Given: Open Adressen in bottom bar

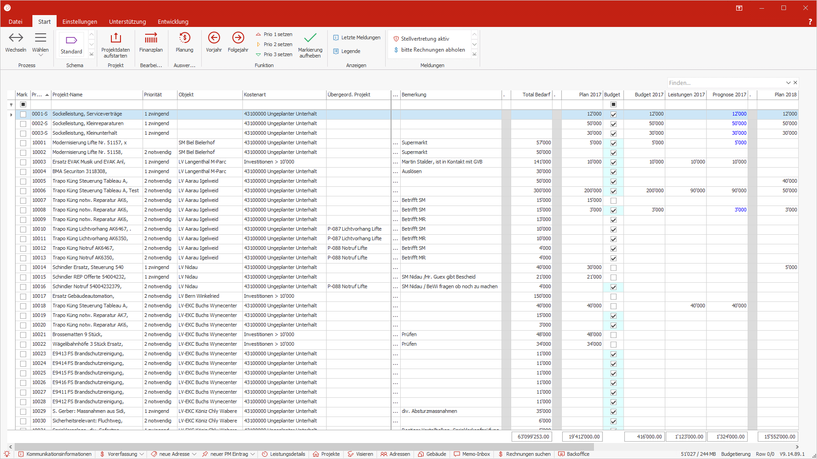Looking at the screenshot, I should click(395, 454).
